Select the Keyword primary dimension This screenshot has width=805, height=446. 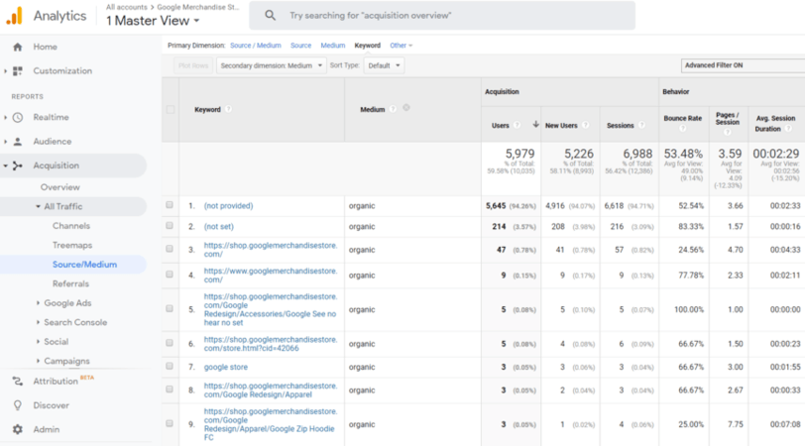[368, 46]
